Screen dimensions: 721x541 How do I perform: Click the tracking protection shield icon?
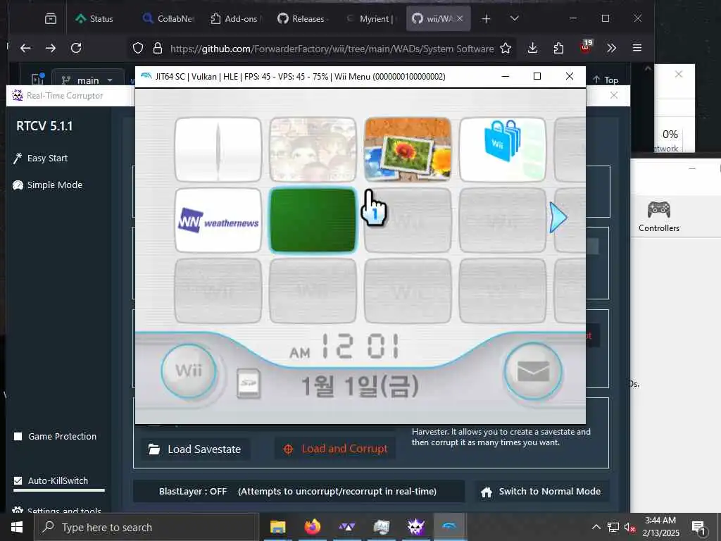click(138, 48)
